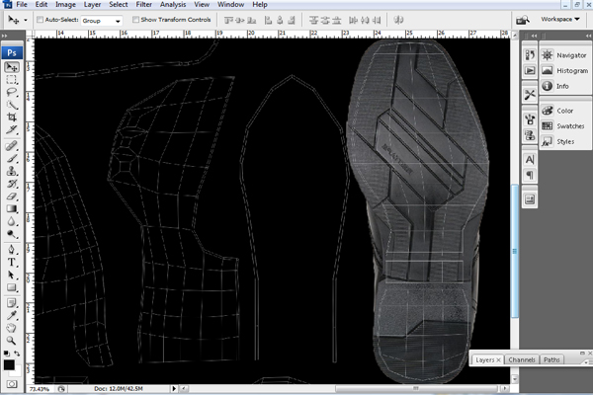The image size is (593, 395).
Task: Select the Gradient tool
Action: (x=11, y=208)
